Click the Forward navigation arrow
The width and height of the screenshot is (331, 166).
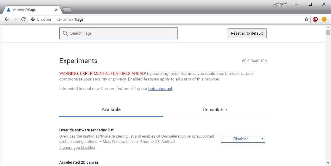coord(15,19)
